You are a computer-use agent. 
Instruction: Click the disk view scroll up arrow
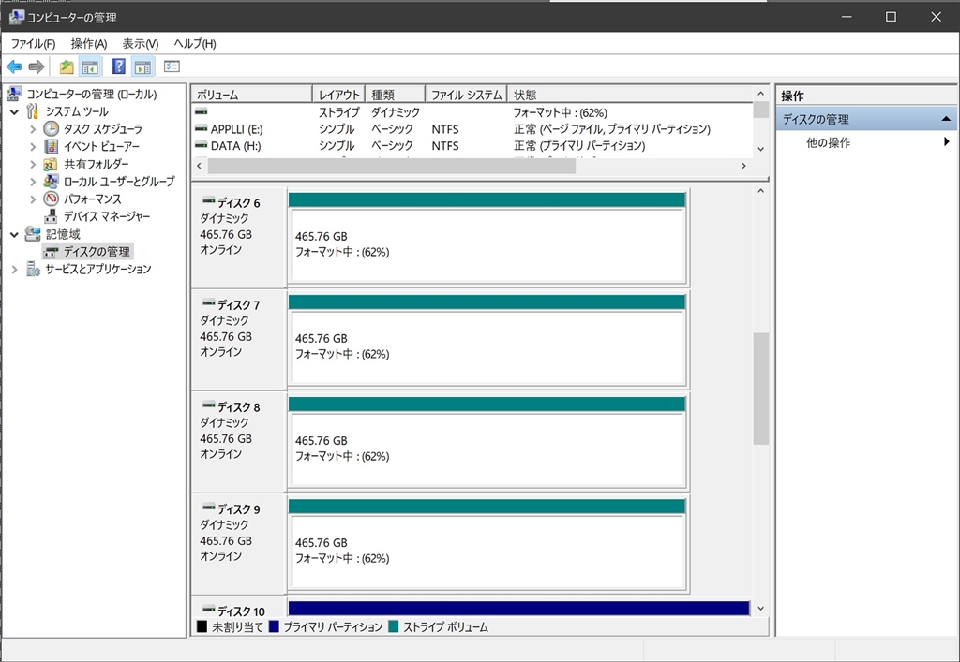point(760,191)
